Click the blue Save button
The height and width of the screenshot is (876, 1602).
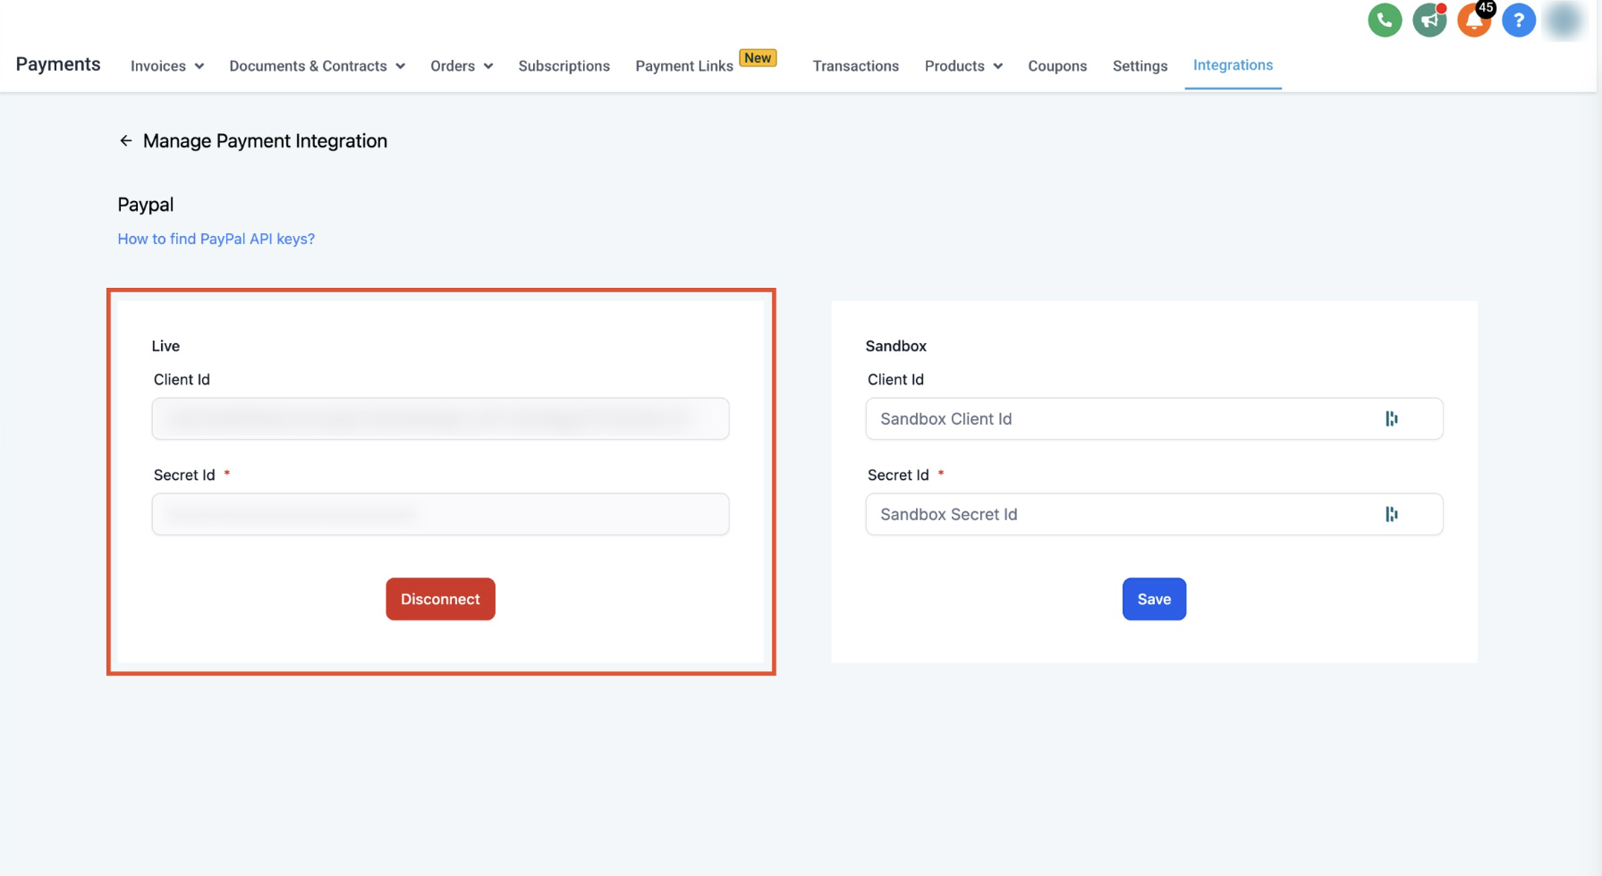(x=1154, y=599)
